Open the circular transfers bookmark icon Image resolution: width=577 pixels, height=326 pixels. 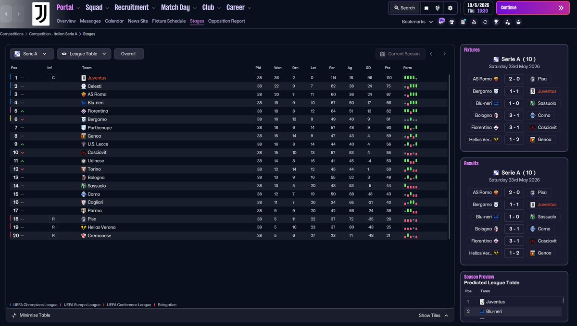[x=485, y=22]
